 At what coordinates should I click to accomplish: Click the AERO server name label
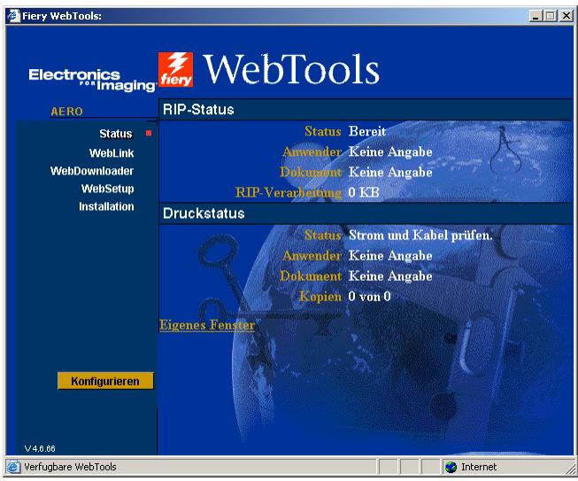click(66, 112)
